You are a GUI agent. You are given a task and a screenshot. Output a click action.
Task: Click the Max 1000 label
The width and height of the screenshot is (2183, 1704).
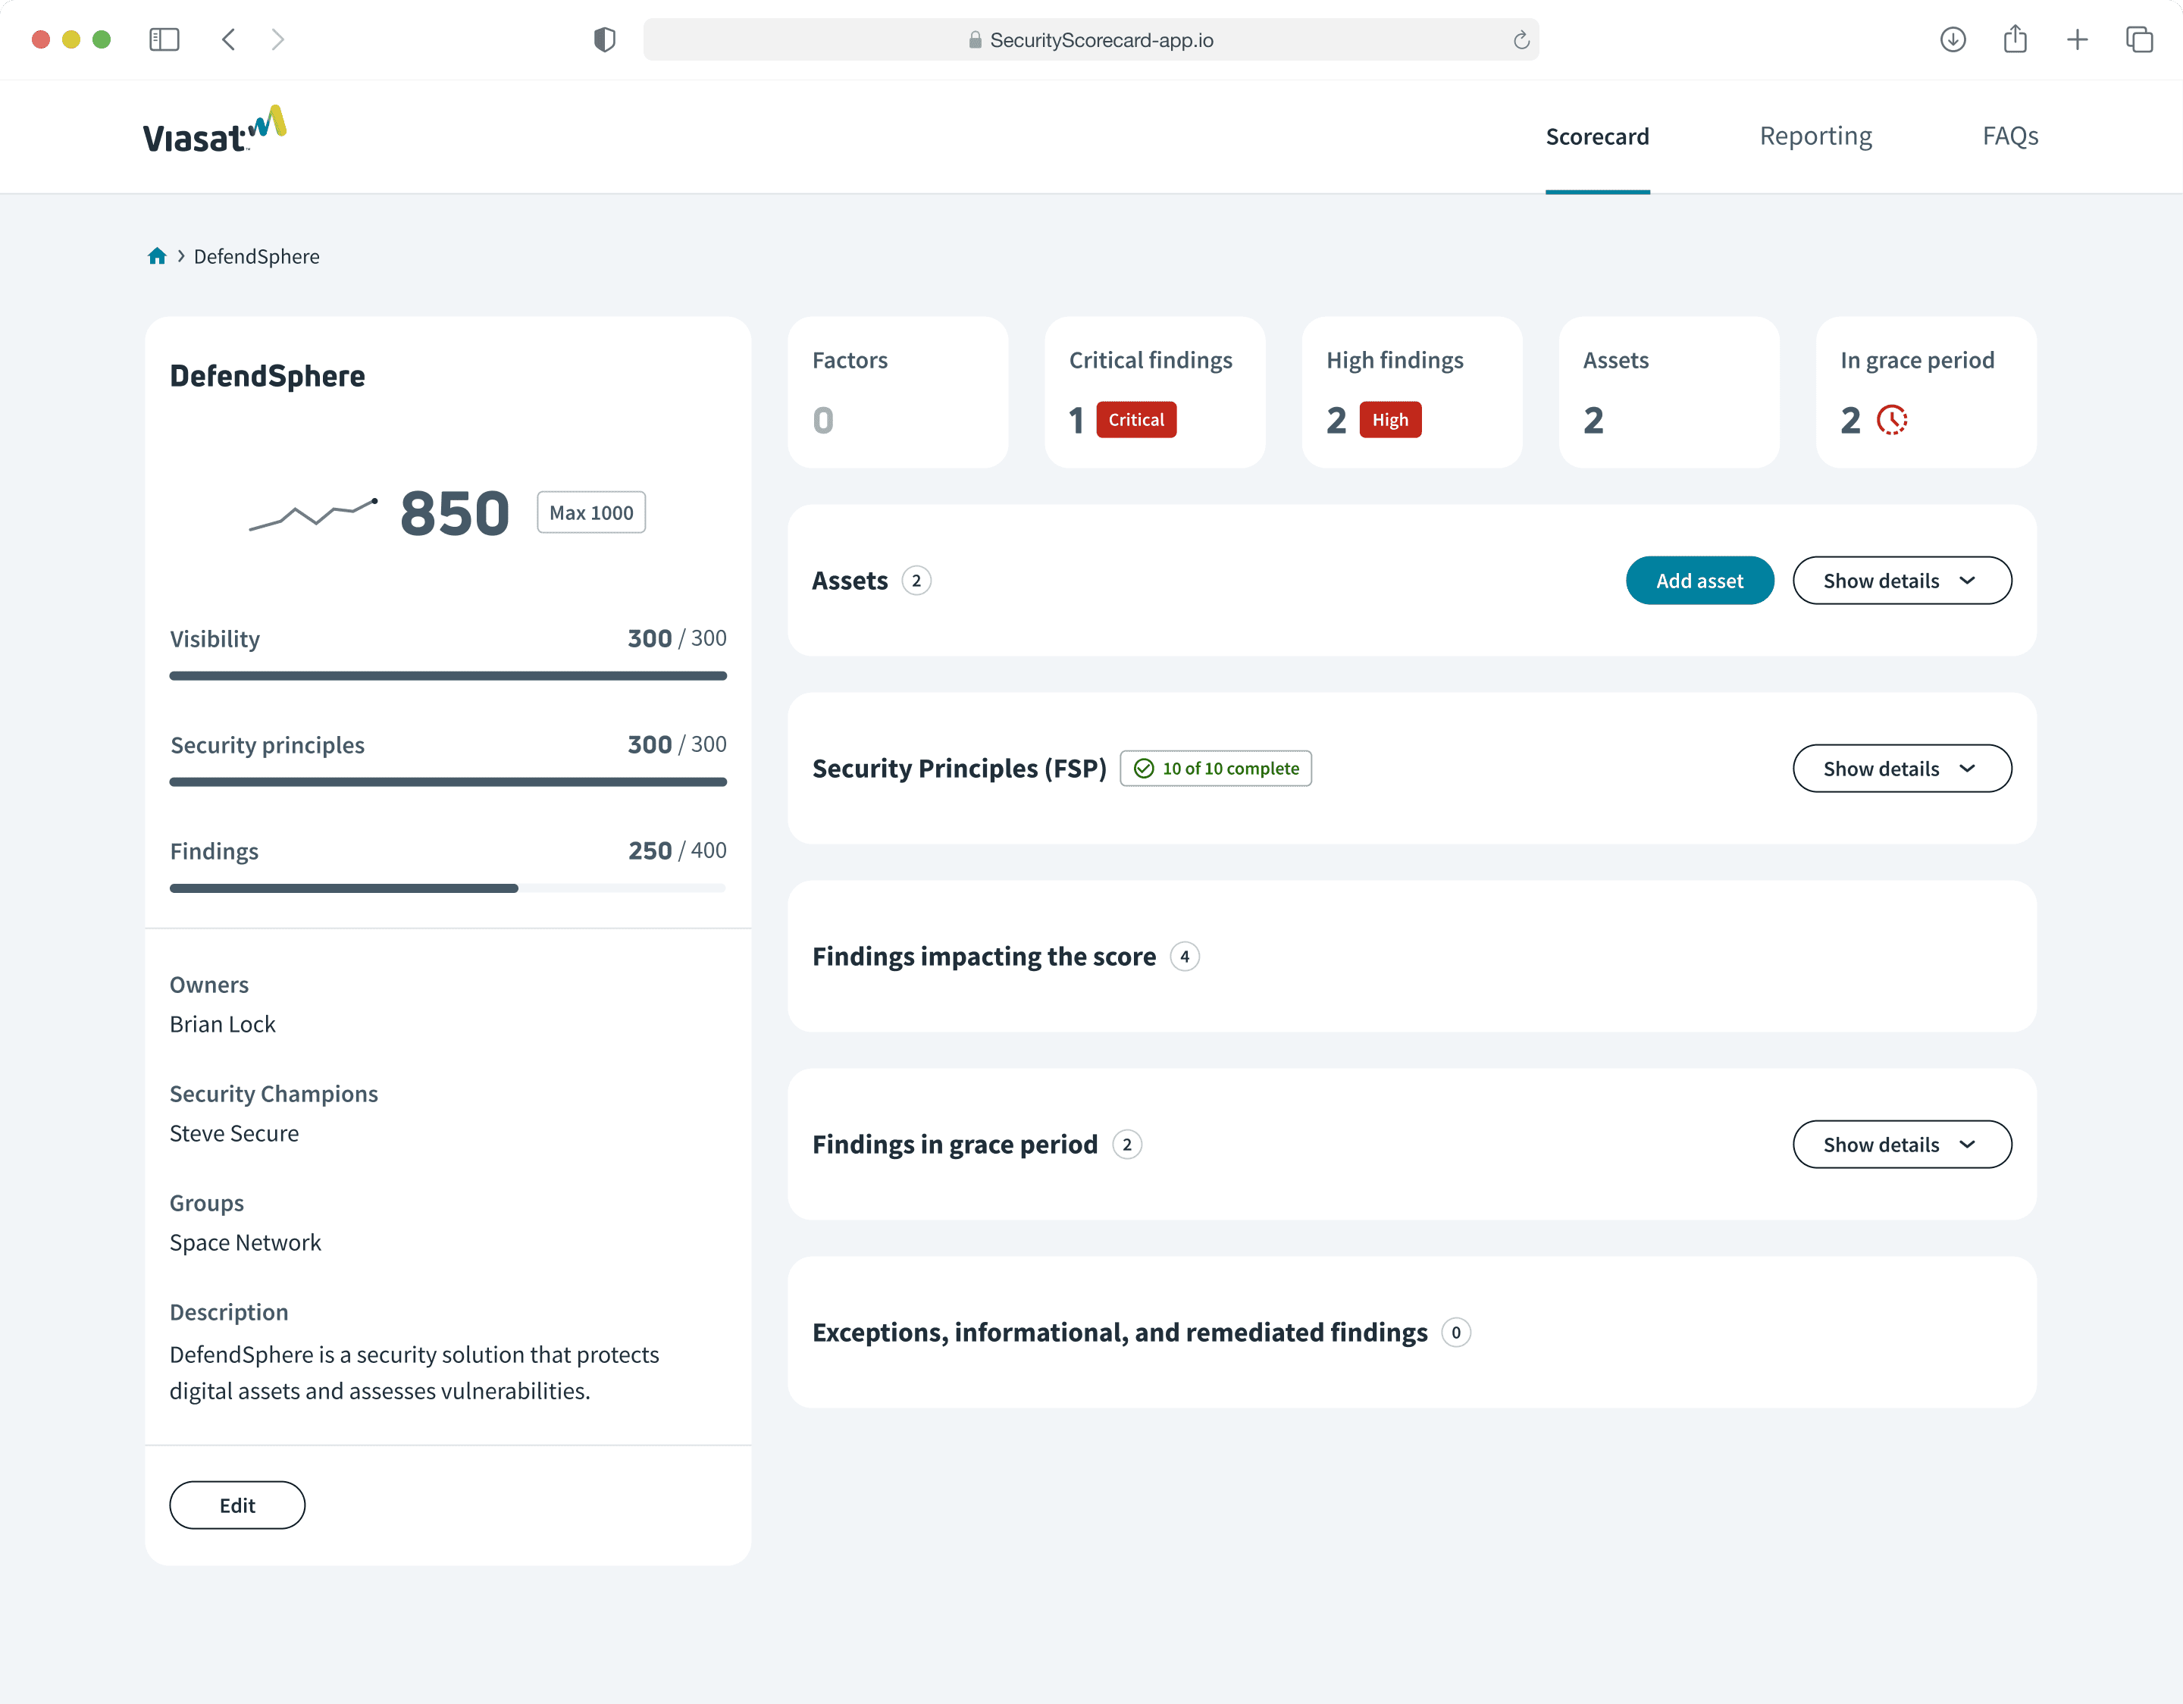[x=592, y=512]
